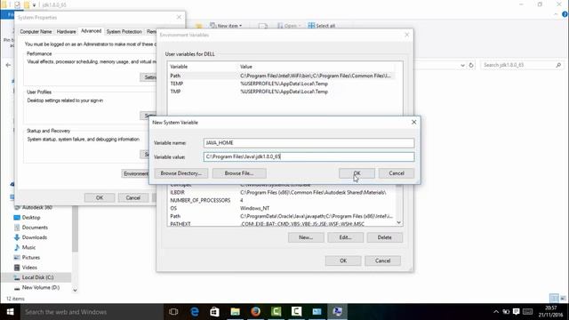
Task: Confirm Environment Variables with OK
Action: 343,260
